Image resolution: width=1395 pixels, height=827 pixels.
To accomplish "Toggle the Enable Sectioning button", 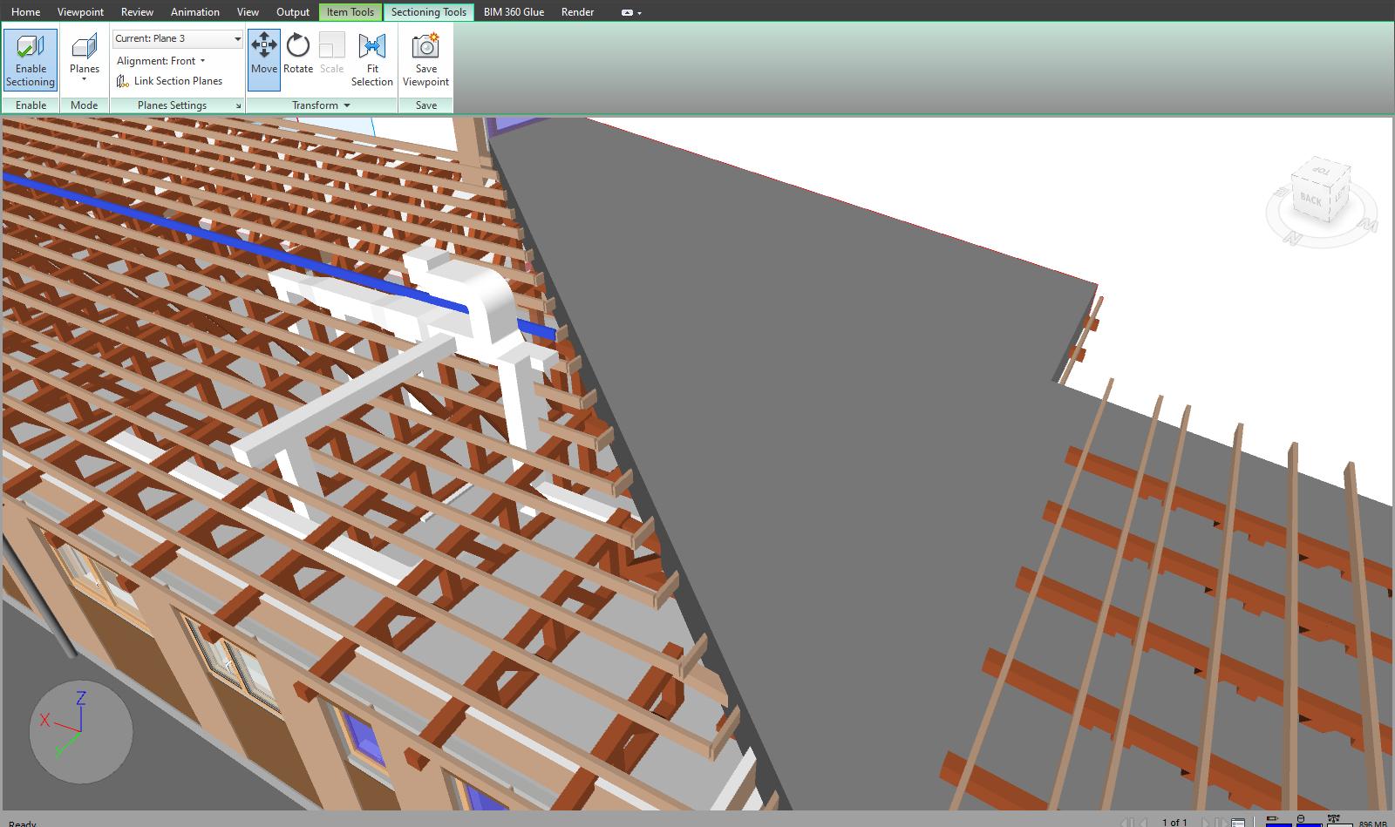I will 31,60.
